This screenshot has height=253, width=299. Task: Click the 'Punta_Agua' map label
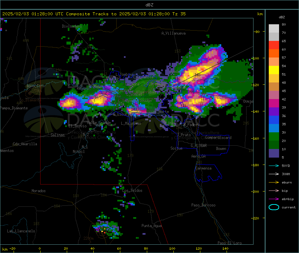click(151, 226)
